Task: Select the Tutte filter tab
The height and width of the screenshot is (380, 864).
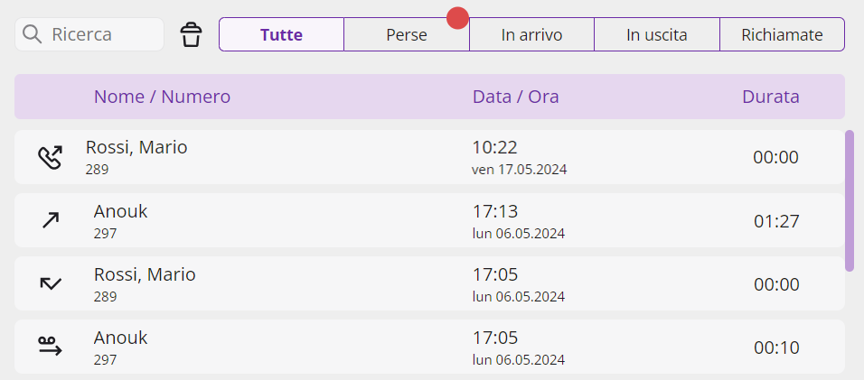Action: 282,34
